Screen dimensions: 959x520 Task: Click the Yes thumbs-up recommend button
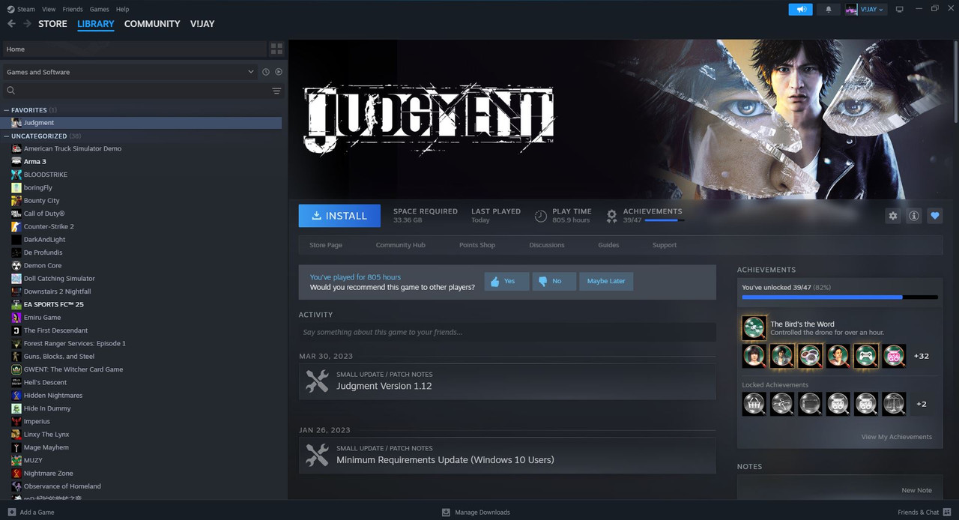[x=506, y=281]
